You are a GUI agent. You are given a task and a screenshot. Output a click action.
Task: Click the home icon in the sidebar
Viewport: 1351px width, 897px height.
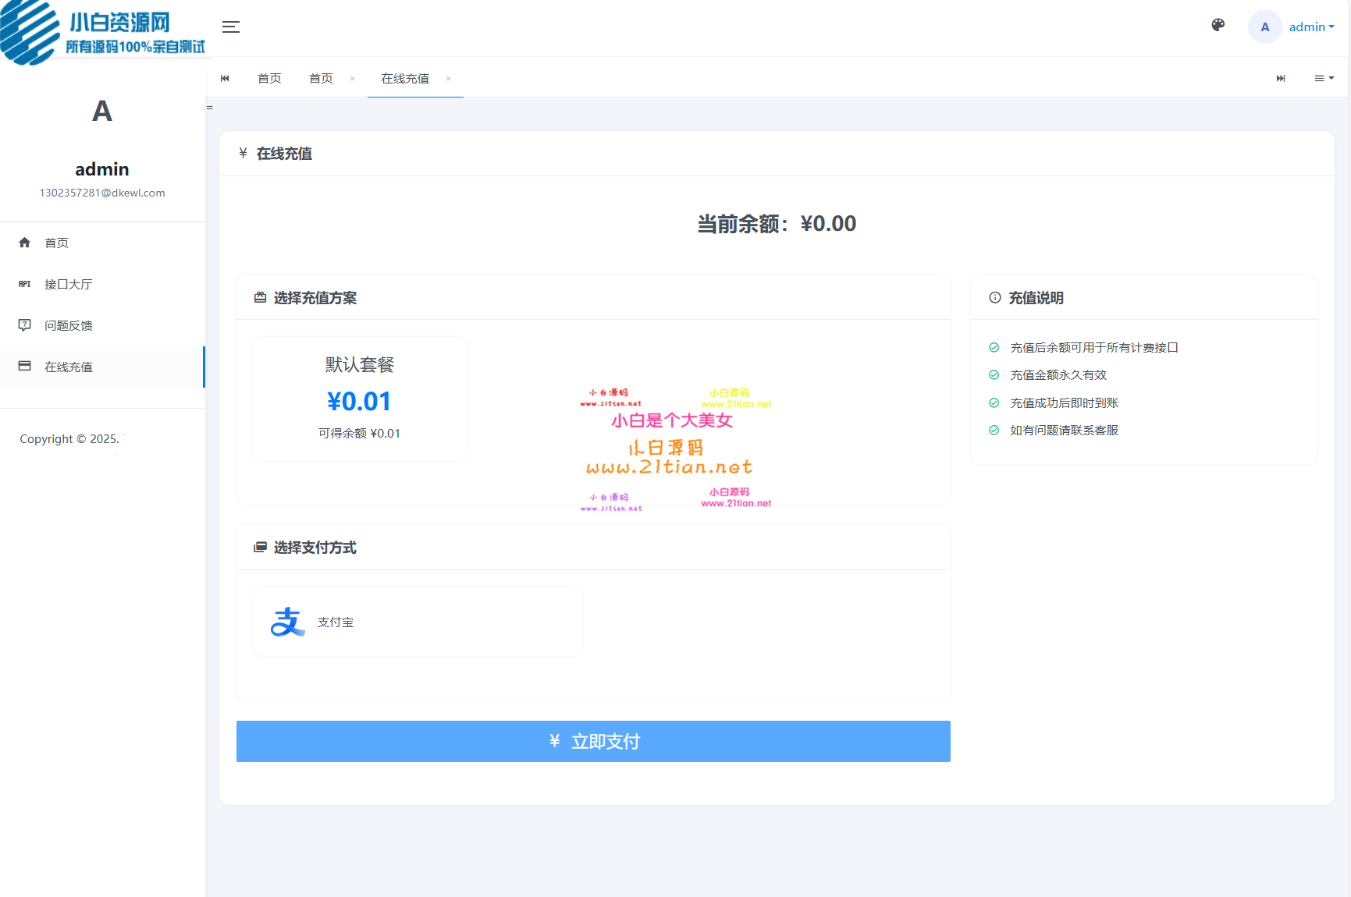24,243
